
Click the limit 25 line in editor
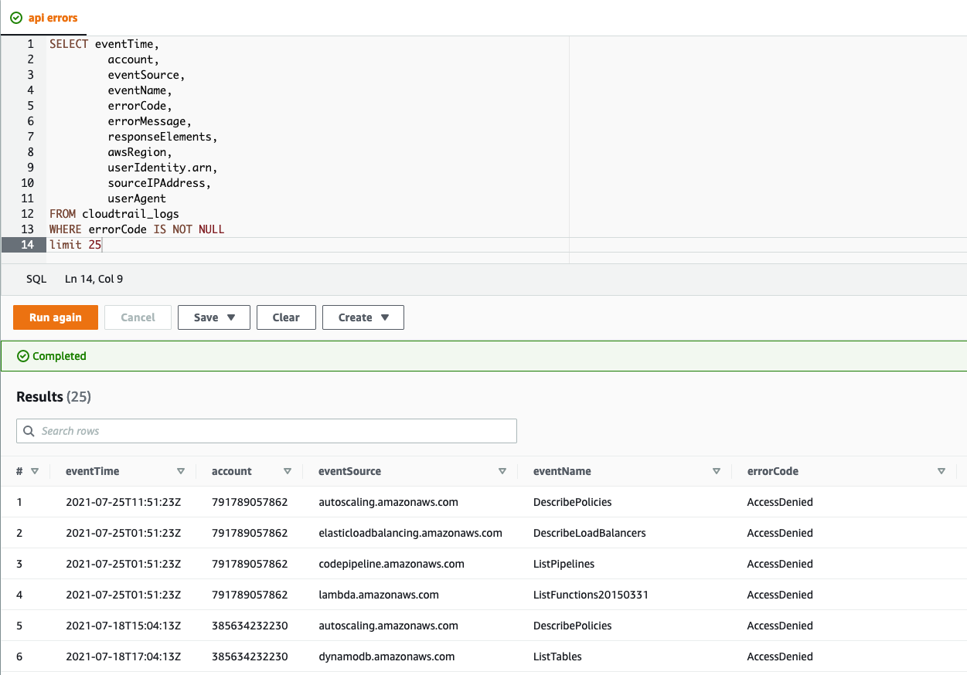tap(75, 245)
